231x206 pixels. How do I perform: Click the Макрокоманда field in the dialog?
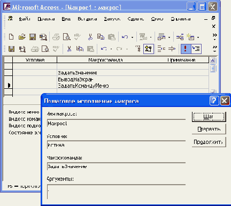point(116,166)
